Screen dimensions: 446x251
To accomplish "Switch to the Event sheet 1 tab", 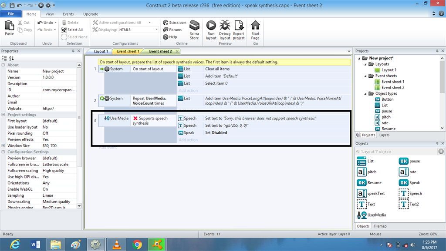I will (x=128, y=51).
